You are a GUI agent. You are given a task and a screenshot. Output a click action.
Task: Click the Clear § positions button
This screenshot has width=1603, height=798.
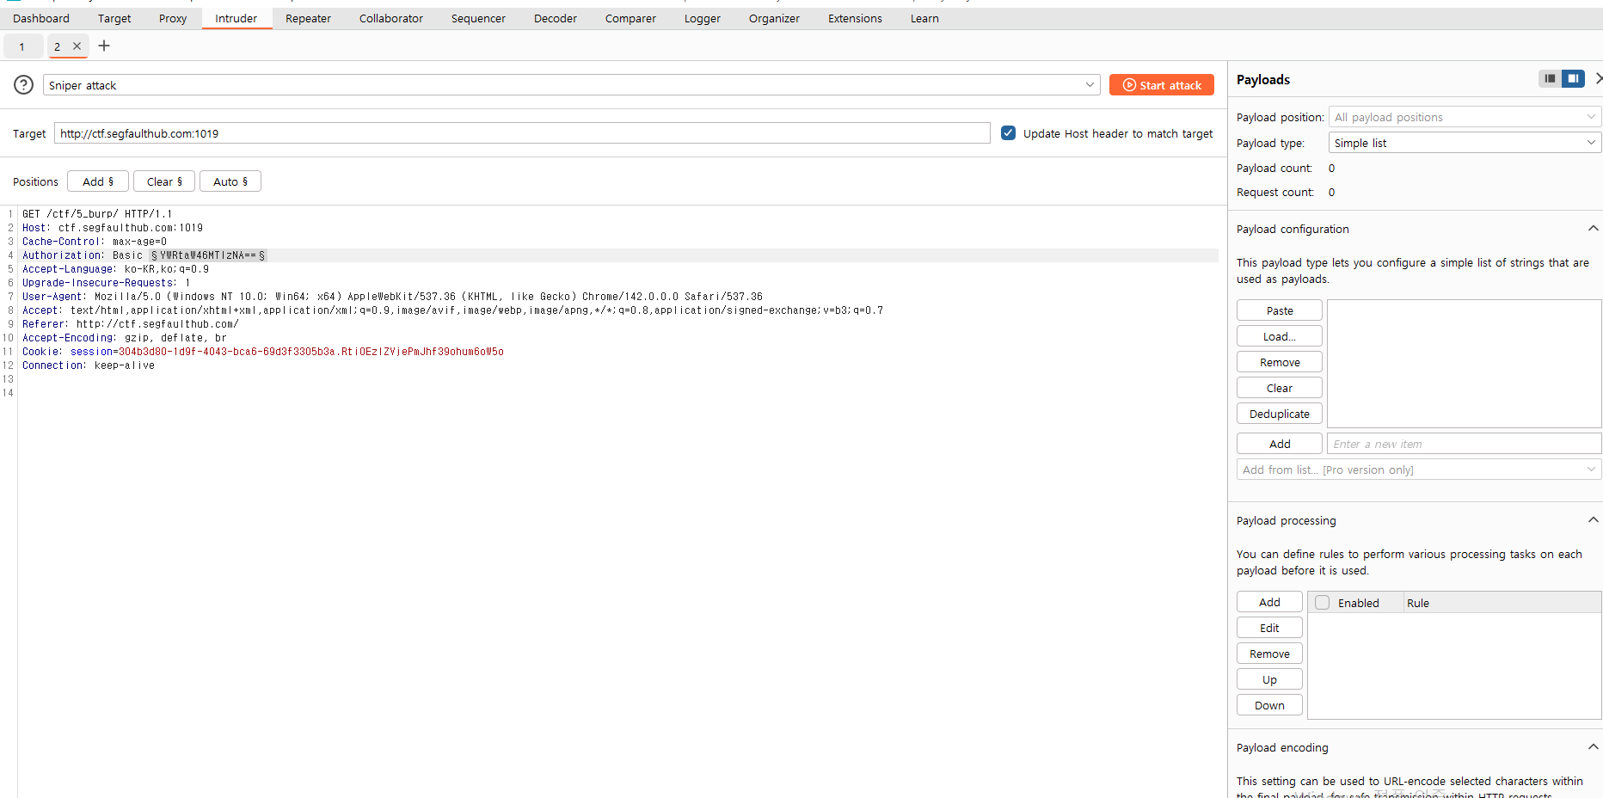click(164, 181)
